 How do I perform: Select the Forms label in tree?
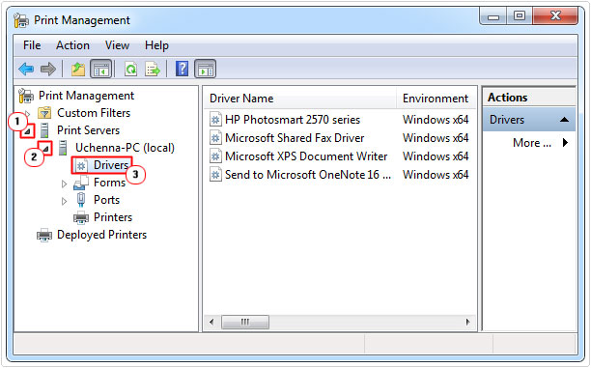click(x=110, y=183)
